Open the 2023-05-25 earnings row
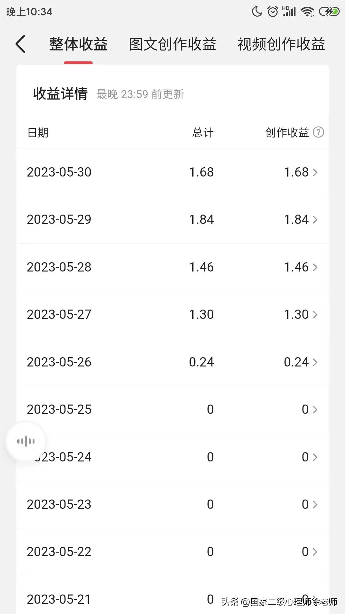Screen dimensions: 345x614 (x=172, y=410)
